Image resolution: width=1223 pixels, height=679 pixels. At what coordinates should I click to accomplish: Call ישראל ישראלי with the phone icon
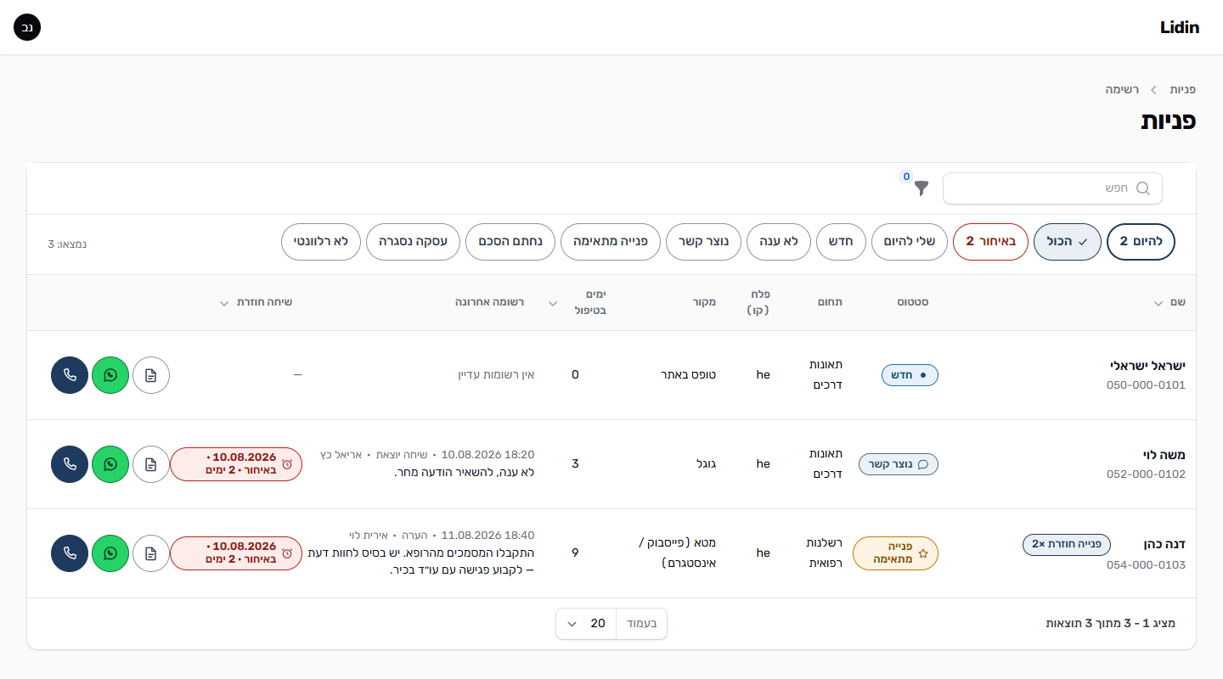coord(70,375)
